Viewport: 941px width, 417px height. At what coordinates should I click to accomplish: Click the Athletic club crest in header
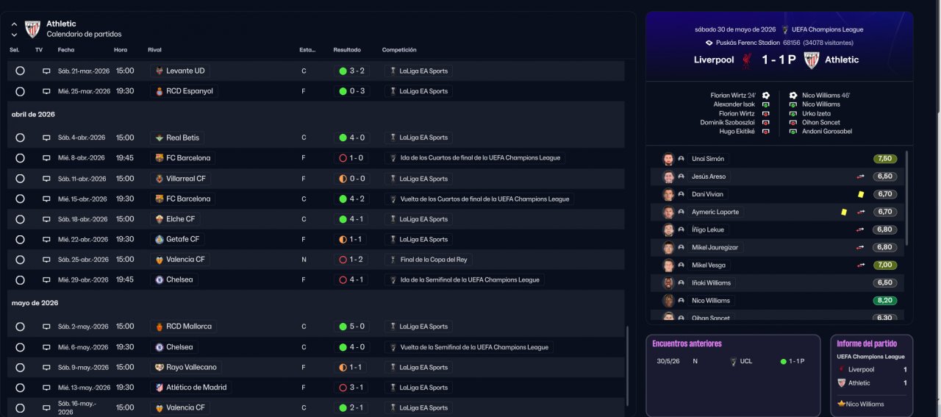[32, 29]
